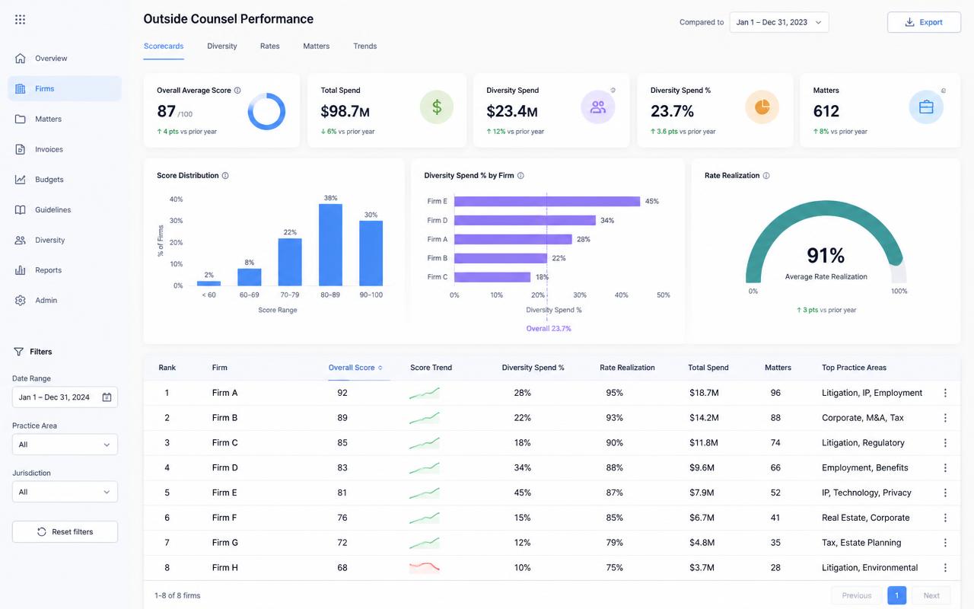Open the calendar icon in Date Range field
The width and height of the screenshot is (974, 609).
tap(107, 397)
